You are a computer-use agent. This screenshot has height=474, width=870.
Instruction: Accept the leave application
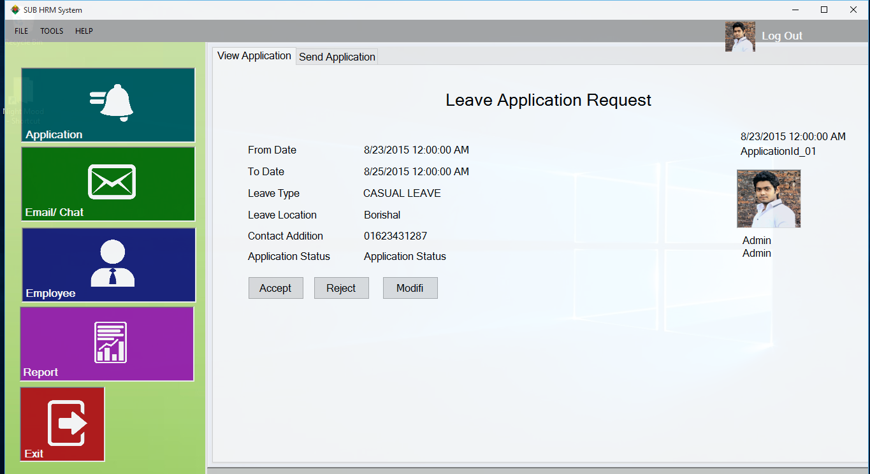tap(275, 287)
